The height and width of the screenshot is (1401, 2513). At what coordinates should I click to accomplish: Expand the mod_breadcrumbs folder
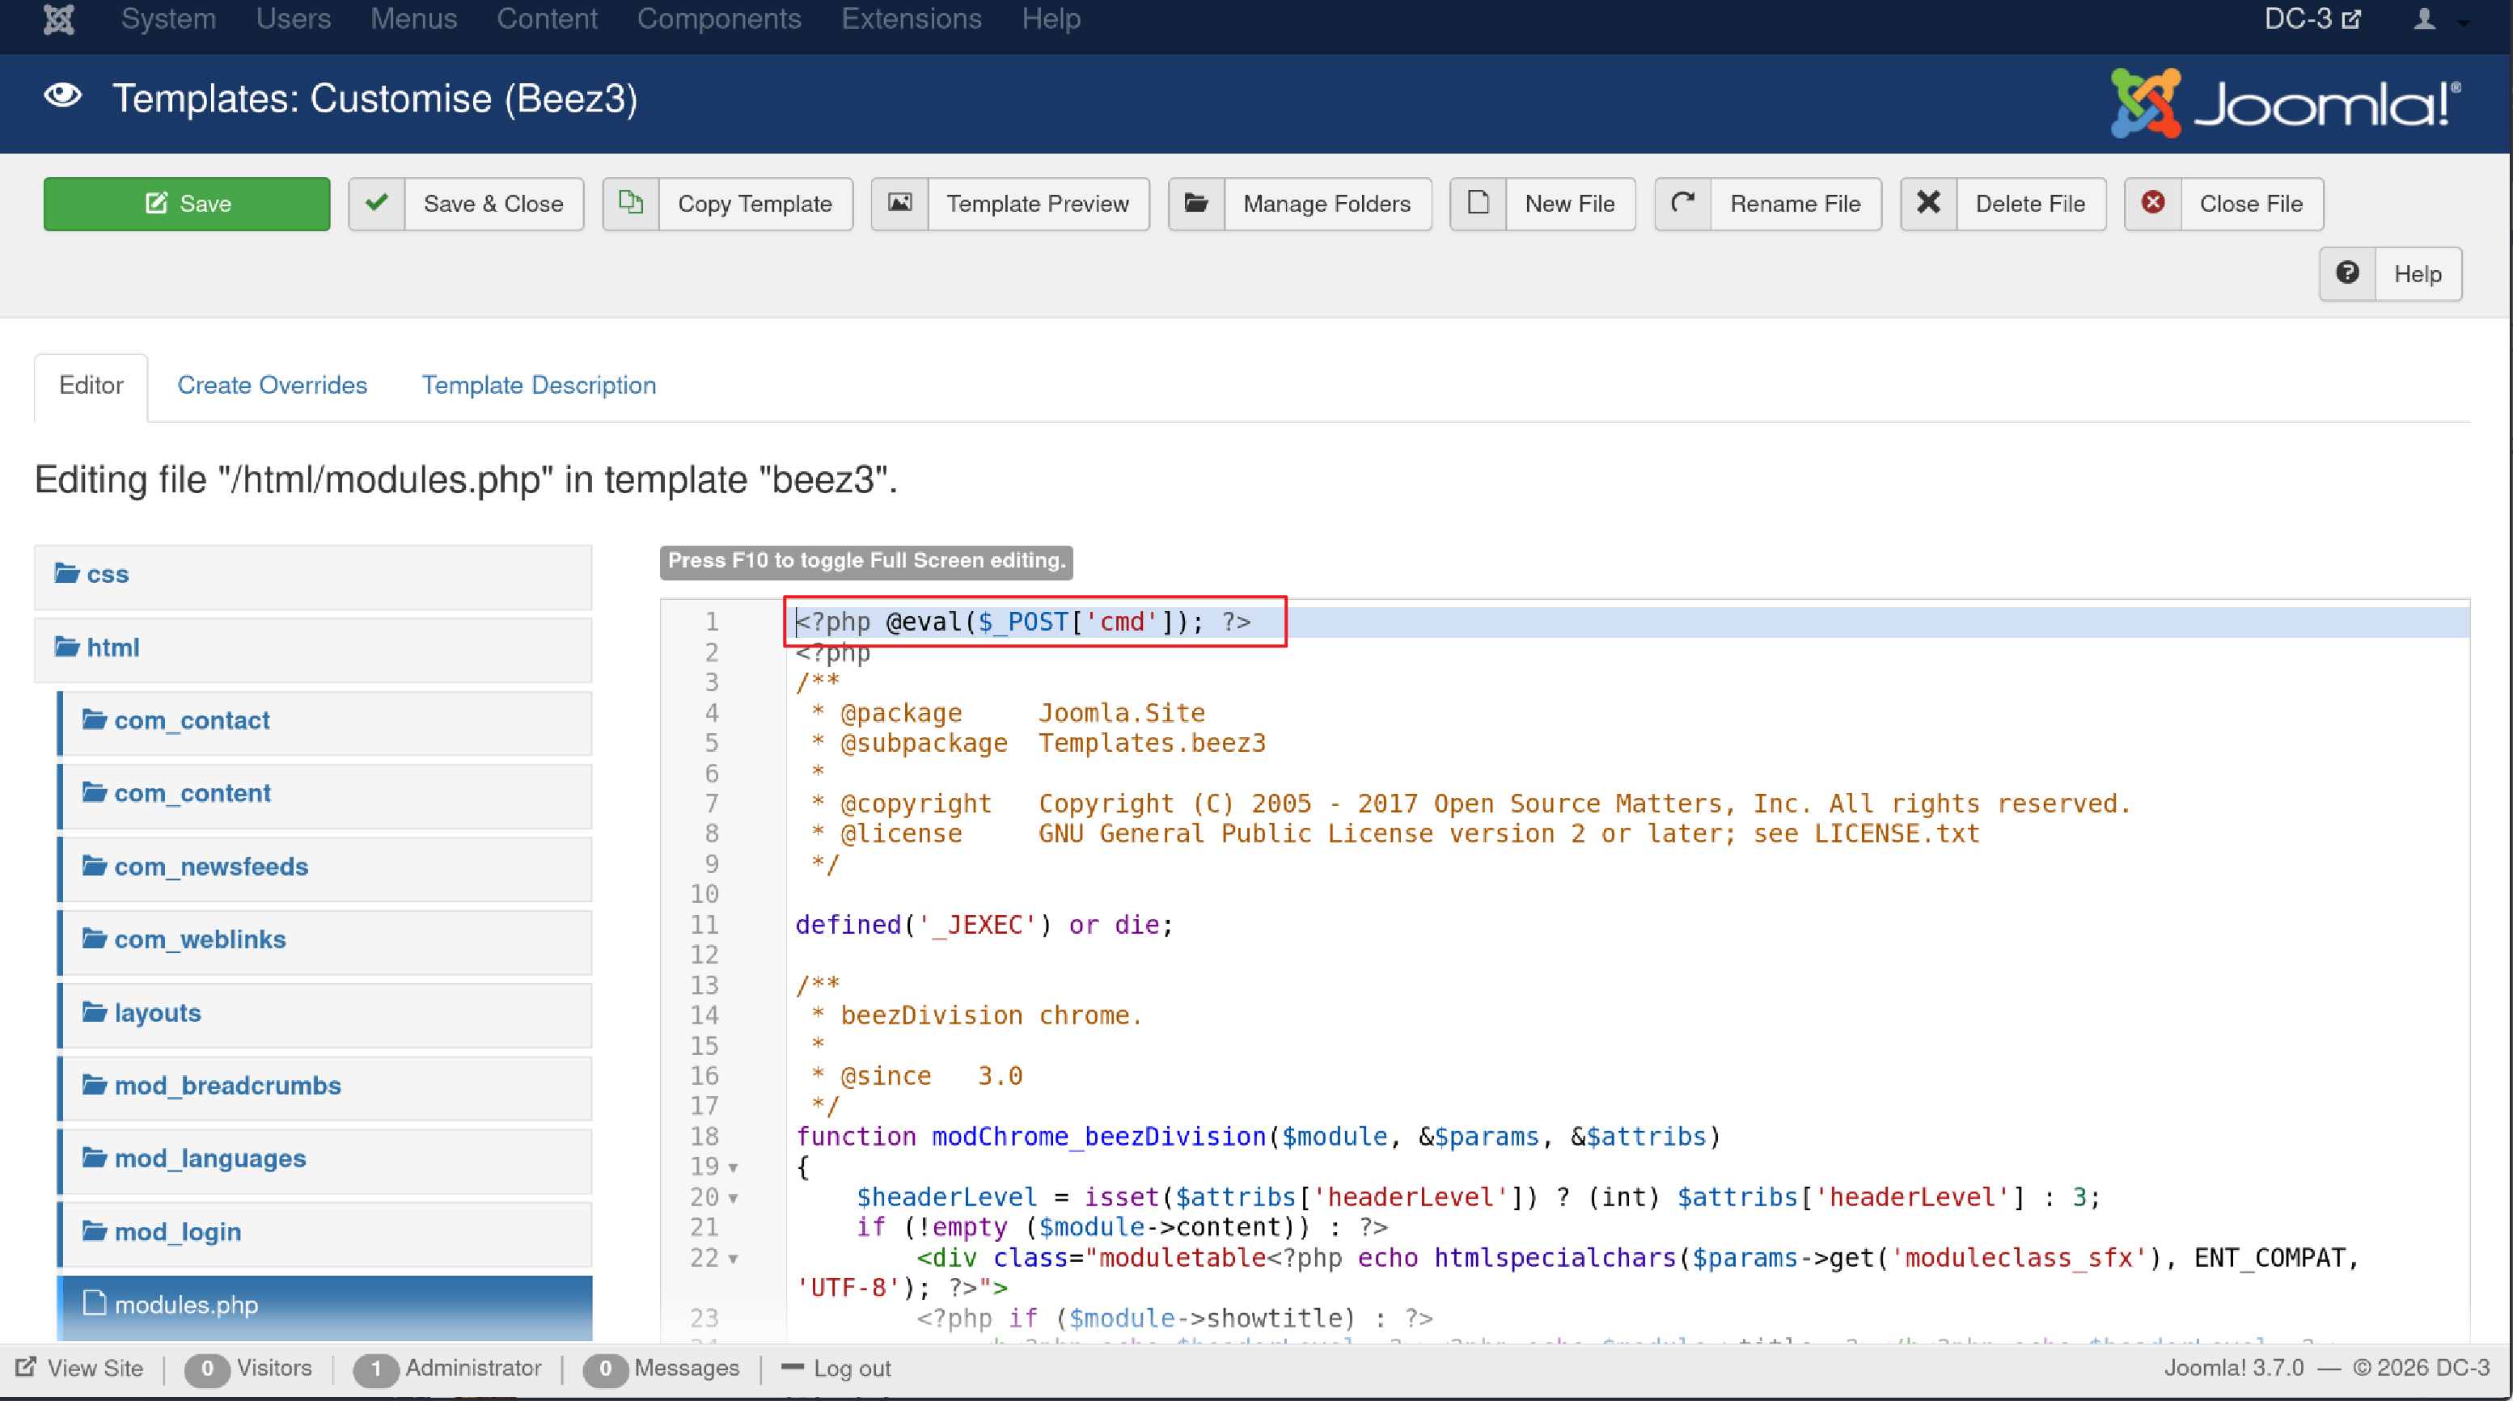[325, 1087]
